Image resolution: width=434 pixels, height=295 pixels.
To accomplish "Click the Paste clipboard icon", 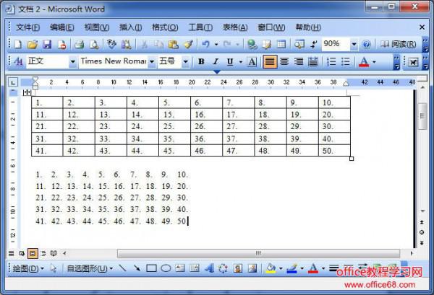I will click(x=174, y=44).
